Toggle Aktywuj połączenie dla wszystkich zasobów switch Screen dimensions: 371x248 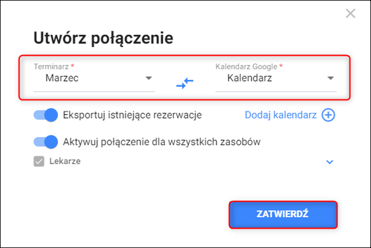(x=46, y=142)
